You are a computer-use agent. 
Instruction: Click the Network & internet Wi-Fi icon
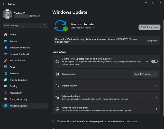[x=6, y=54]
